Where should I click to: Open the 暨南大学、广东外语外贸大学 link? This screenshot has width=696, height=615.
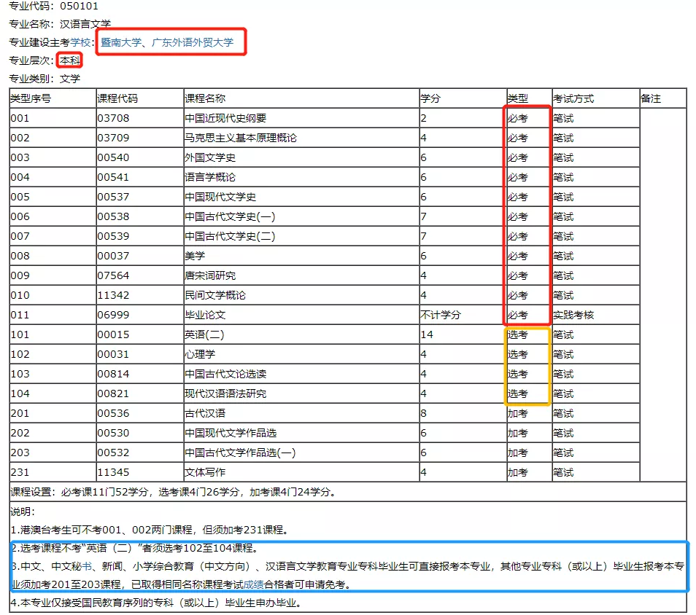tap(167, 42)
